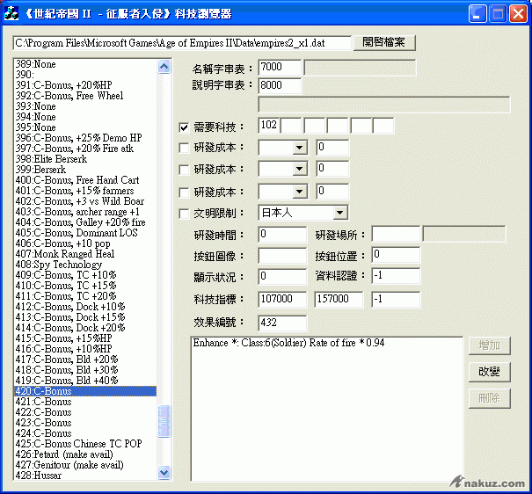Click the third 科技指標 field with -1
The image size is (532, 494).
(x=396, y=299)
